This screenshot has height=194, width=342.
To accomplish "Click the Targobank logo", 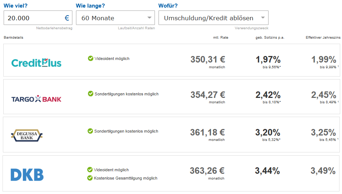I will [36, 99].
